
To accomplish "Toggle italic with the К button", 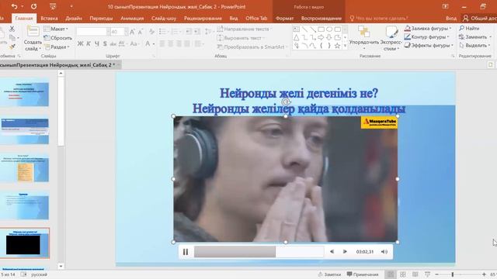I will [89, 43].
